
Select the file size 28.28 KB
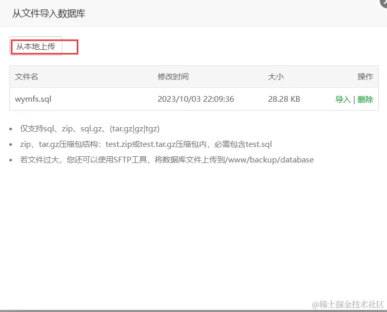click(x=284, y=99)
